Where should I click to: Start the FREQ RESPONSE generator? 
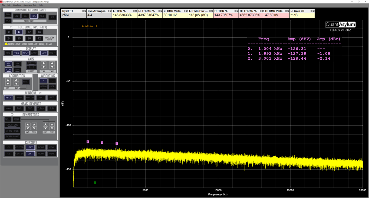click(x=12, y=136)
